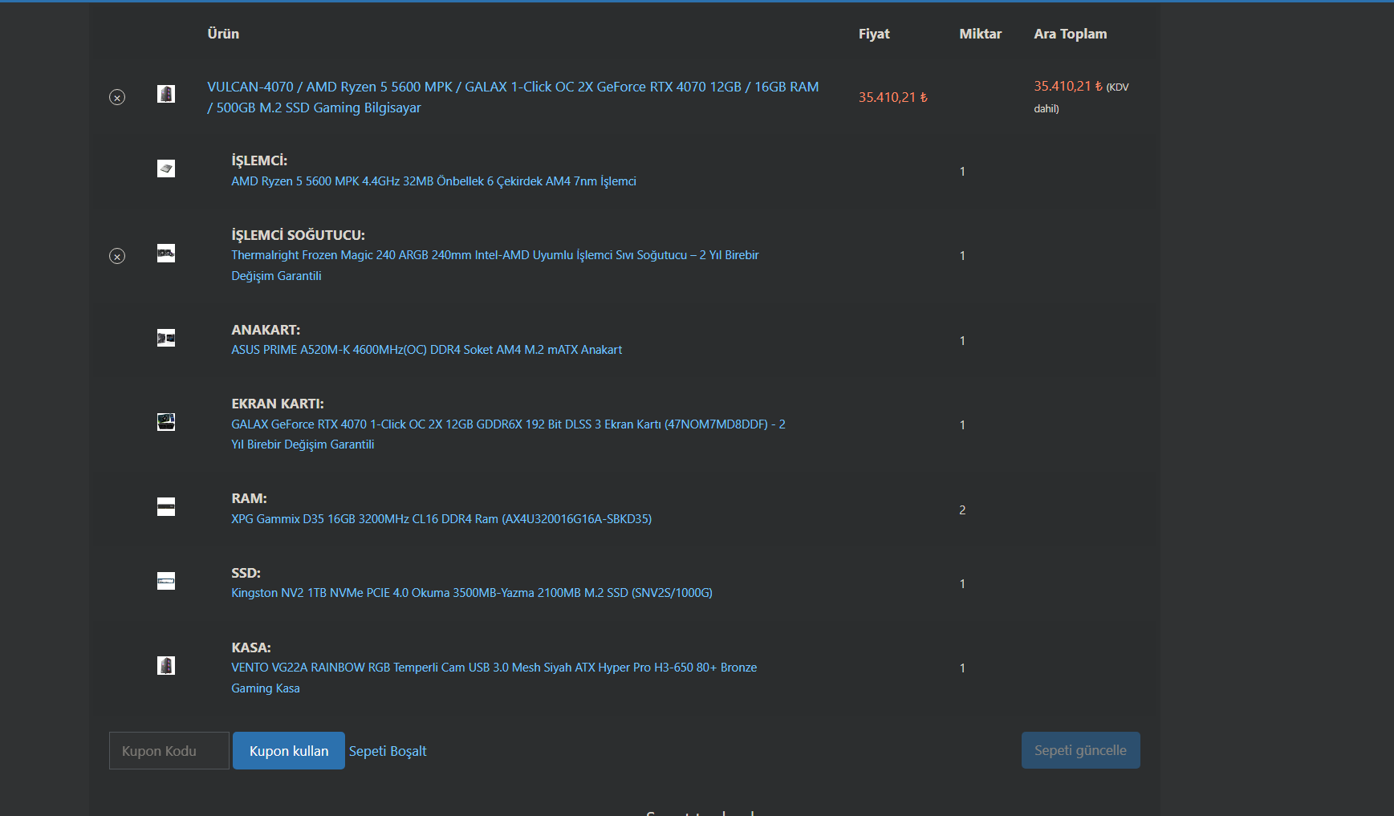
Task: Focus the Kupon Kodu input field
Action: coord(169,751)
